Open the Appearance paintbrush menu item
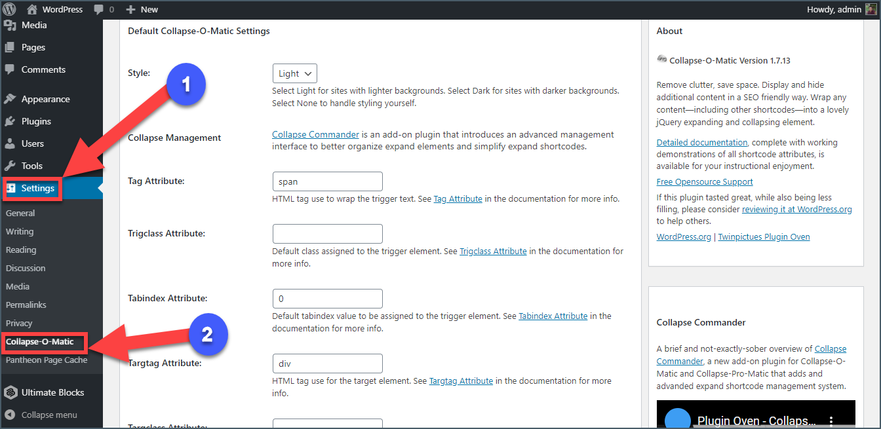Viewport: 881px width, 429px height. click(x=10, y=99)
